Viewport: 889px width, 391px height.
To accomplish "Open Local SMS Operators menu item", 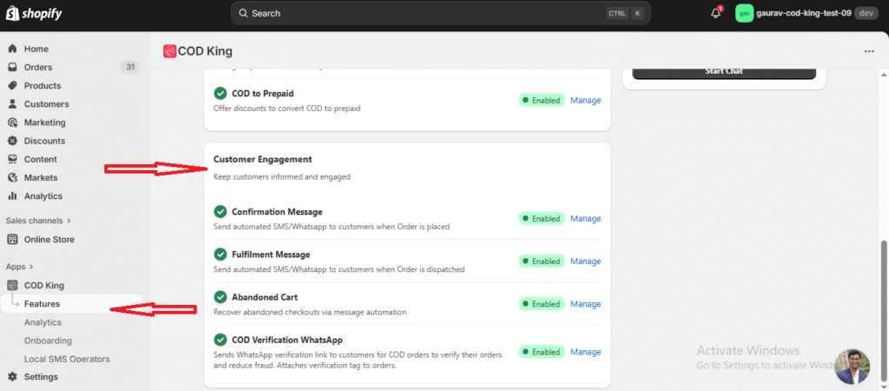I will coord(67,359).
